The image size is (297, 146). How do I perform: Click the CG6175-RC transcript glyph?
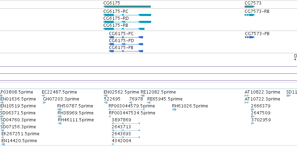[127, 15]
